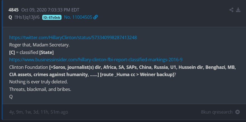This screenshot has height=122, width=246.
Task: Click the drop number 4845
Action: [13, 10]
